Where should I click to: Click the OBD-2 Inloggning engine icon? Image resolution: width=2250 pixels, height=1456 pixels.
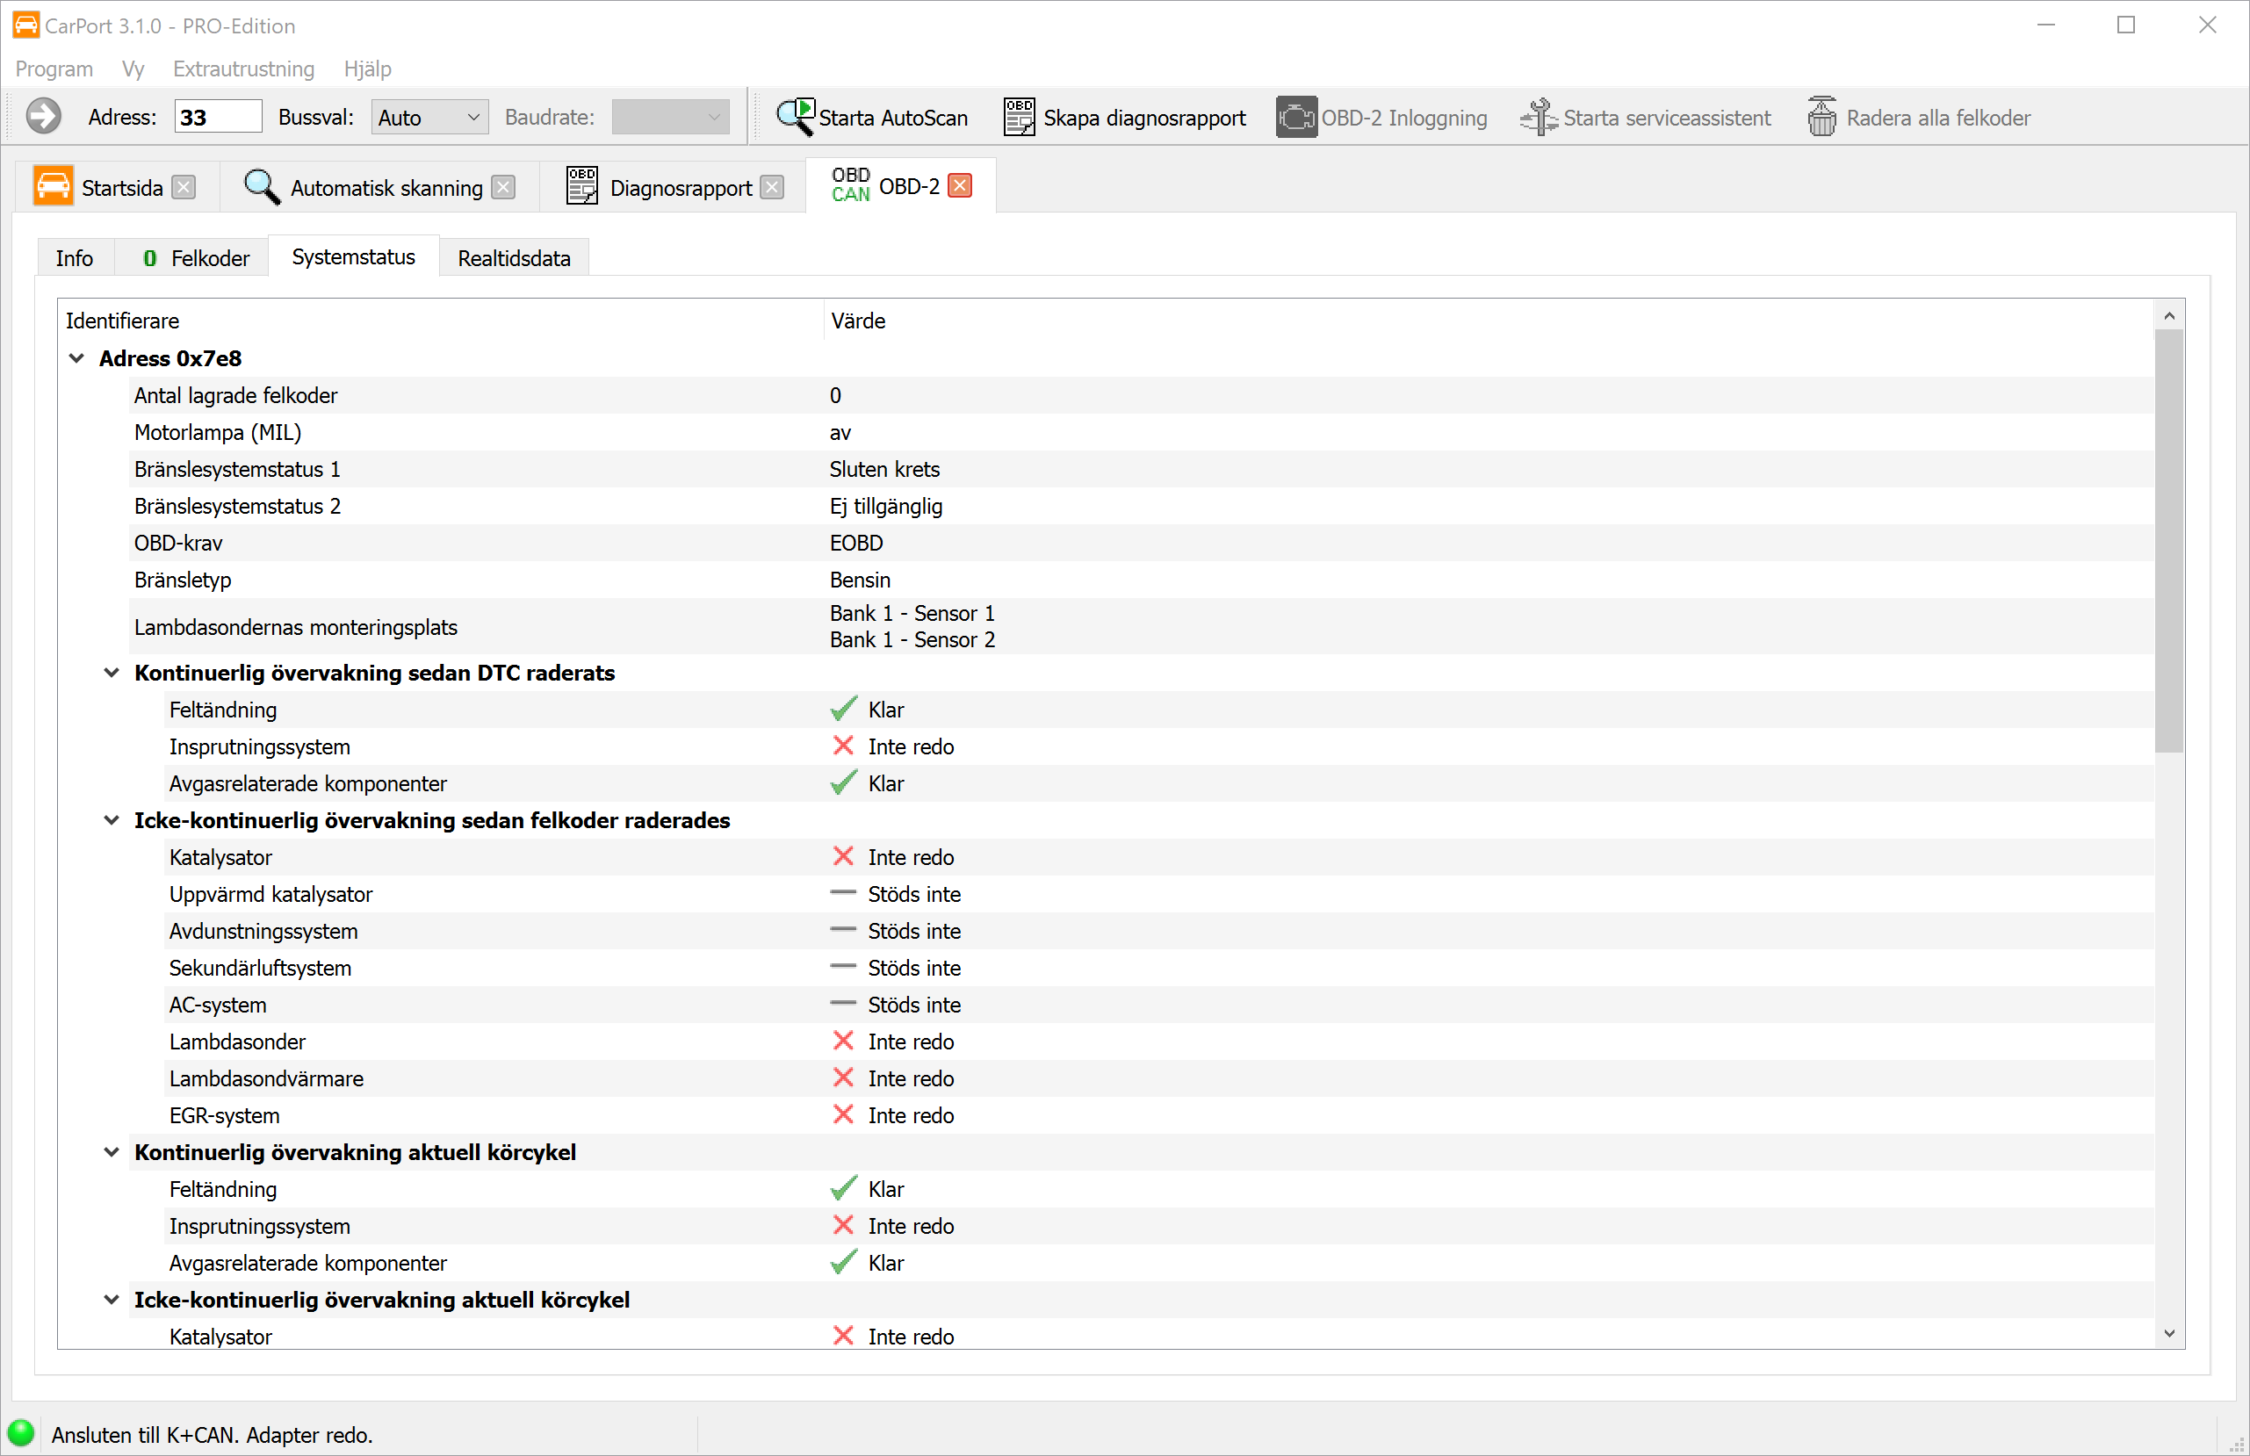coord(1295,118)
